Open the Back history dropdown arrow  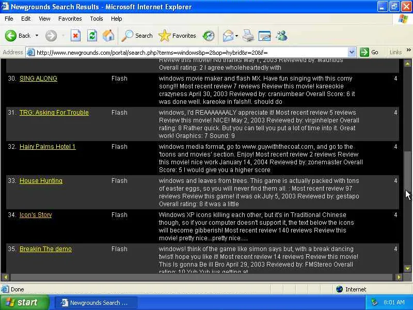click(x=37, y=36)
